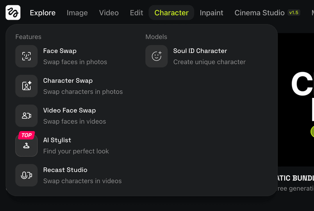This screenshot has height=211, width=314.
Task: Click the Character Swap icon
Action: coord(26,86)
